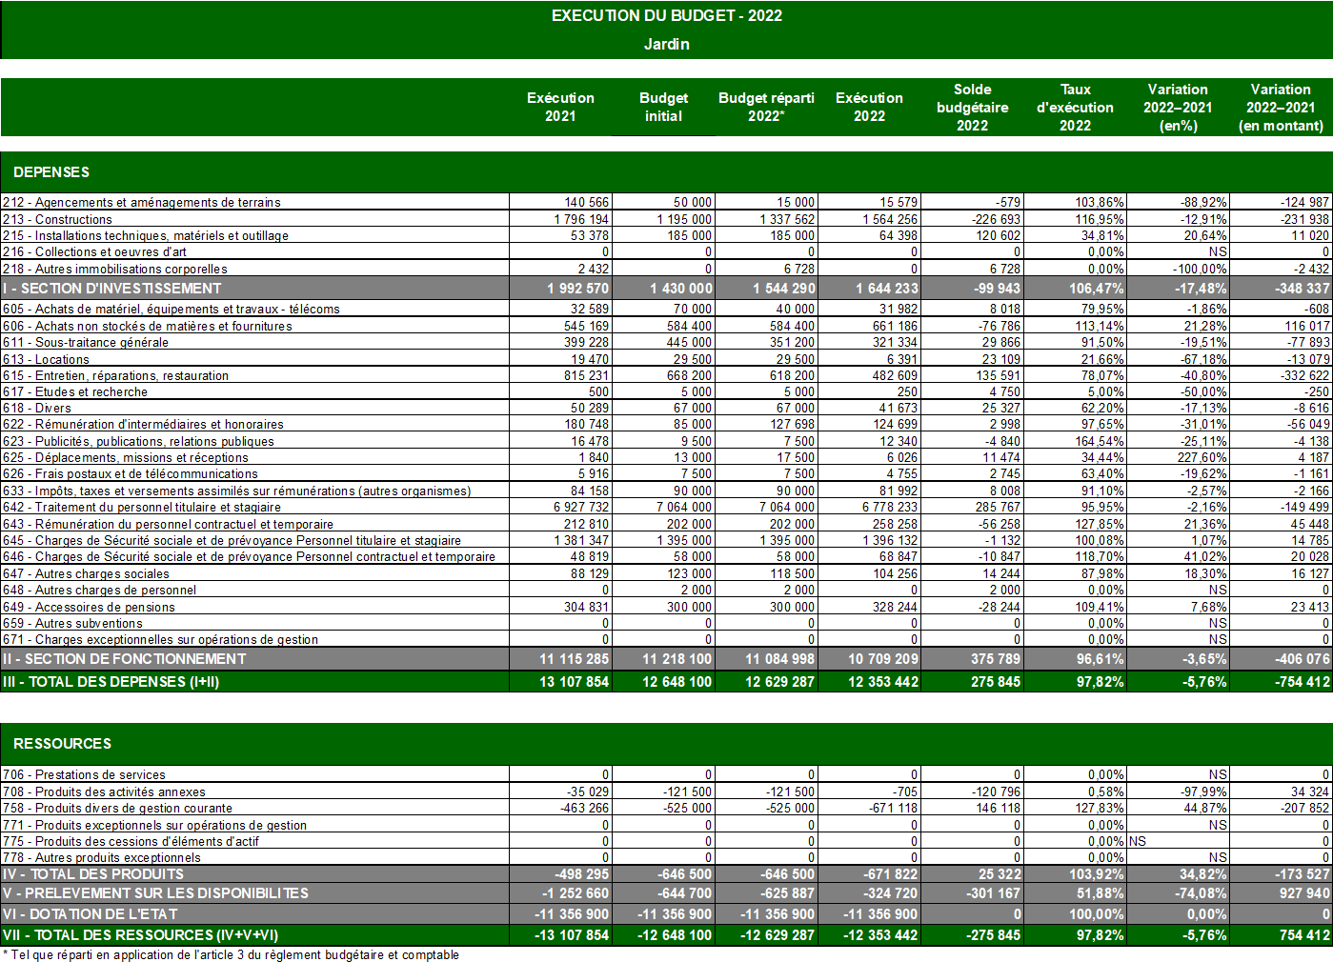Select the 'Solde budgétaire 2022' header
Screen dimensions: 1333x962
tap(972, 107)
